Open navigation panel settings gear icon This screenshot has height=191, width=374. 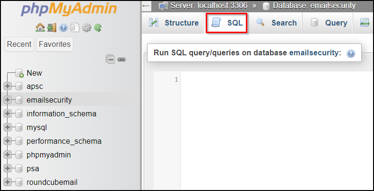point(87,28)
